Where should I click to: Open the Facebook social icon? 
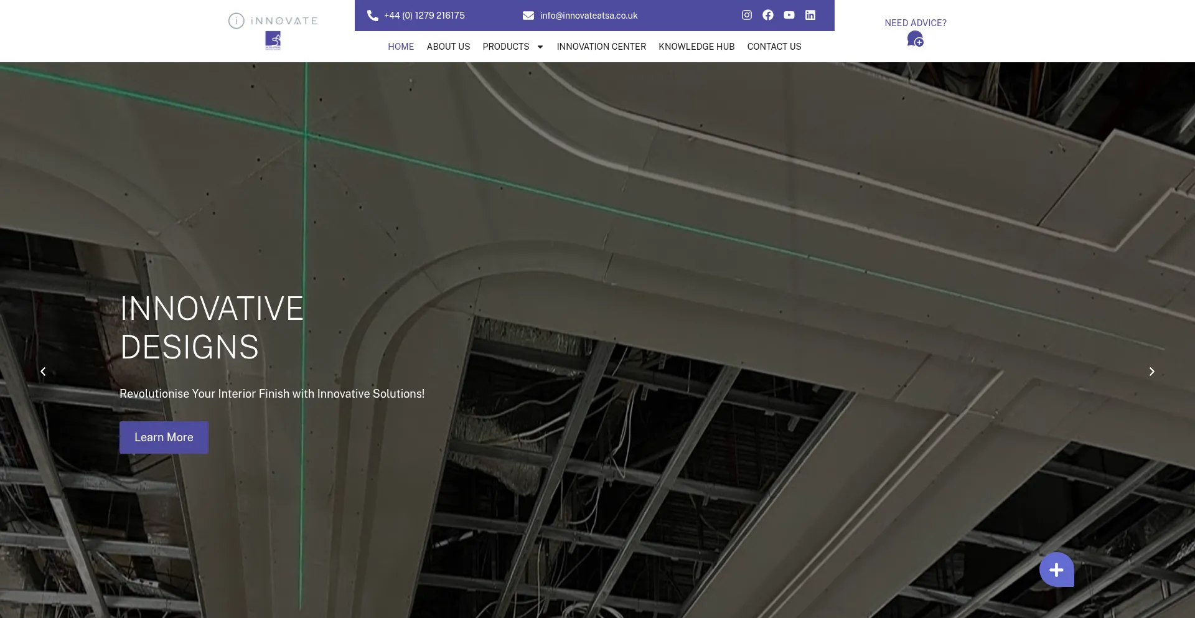pos(768,15)
